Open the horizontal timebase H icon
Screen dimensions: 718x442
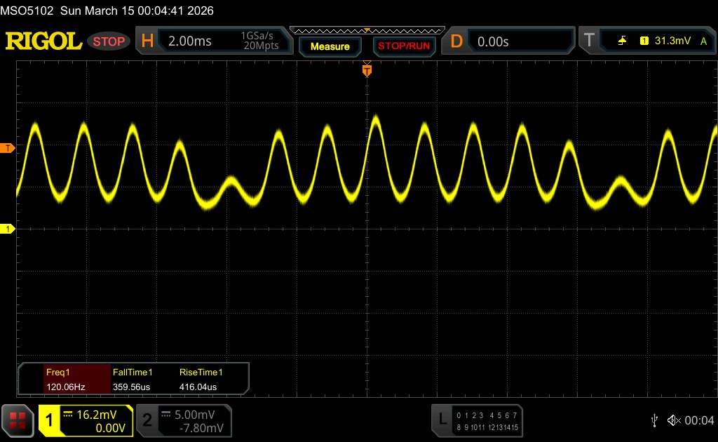click(x=147, y=41)
